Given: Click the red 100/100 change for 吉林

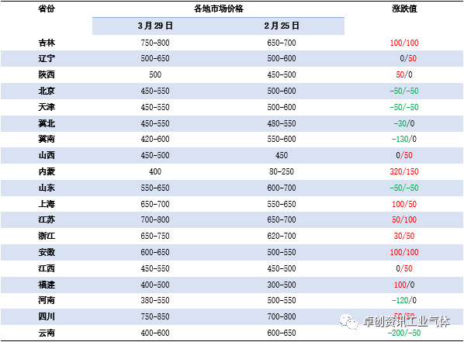Looking at the screenshot, I should coord(404,43).
